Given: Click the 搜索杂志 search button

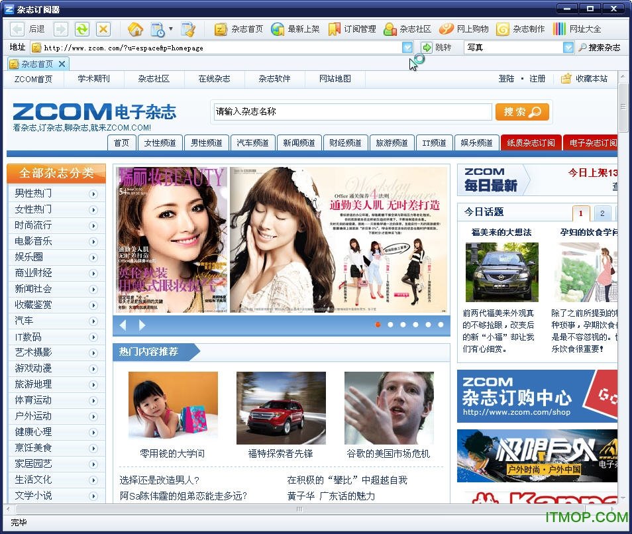Looking at the screenshot, I should click(599, 48).
